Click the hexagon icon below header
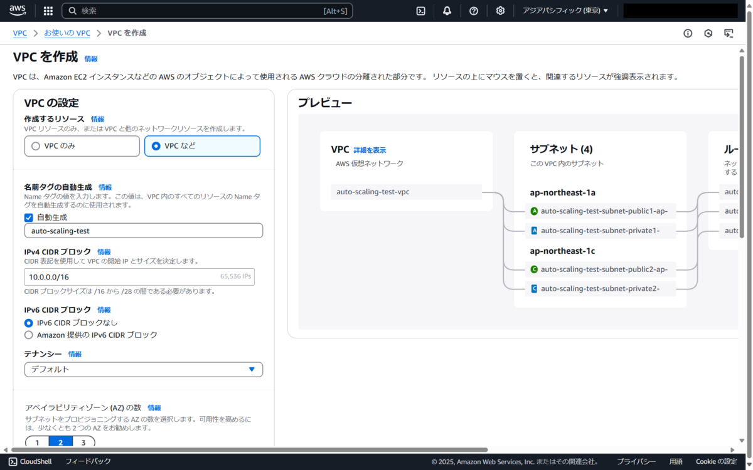The image size is (753, 470). (708, 33)
